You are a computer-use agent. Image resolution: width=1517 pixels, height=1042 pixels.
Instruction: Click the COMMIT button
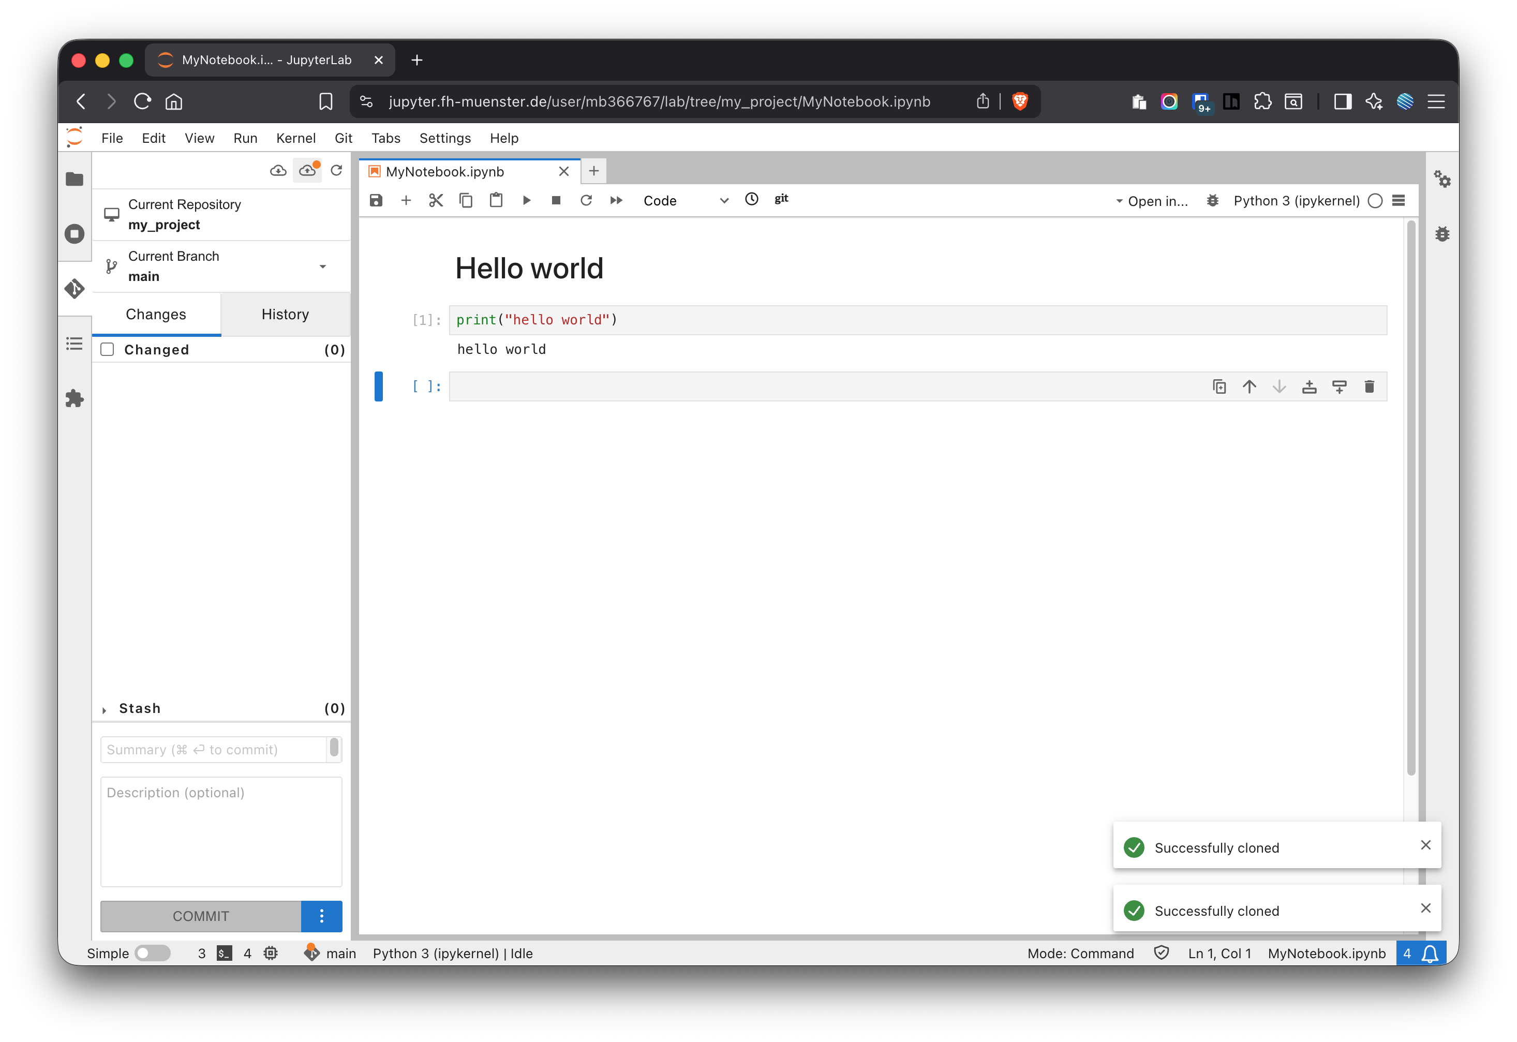coord(200,916)
